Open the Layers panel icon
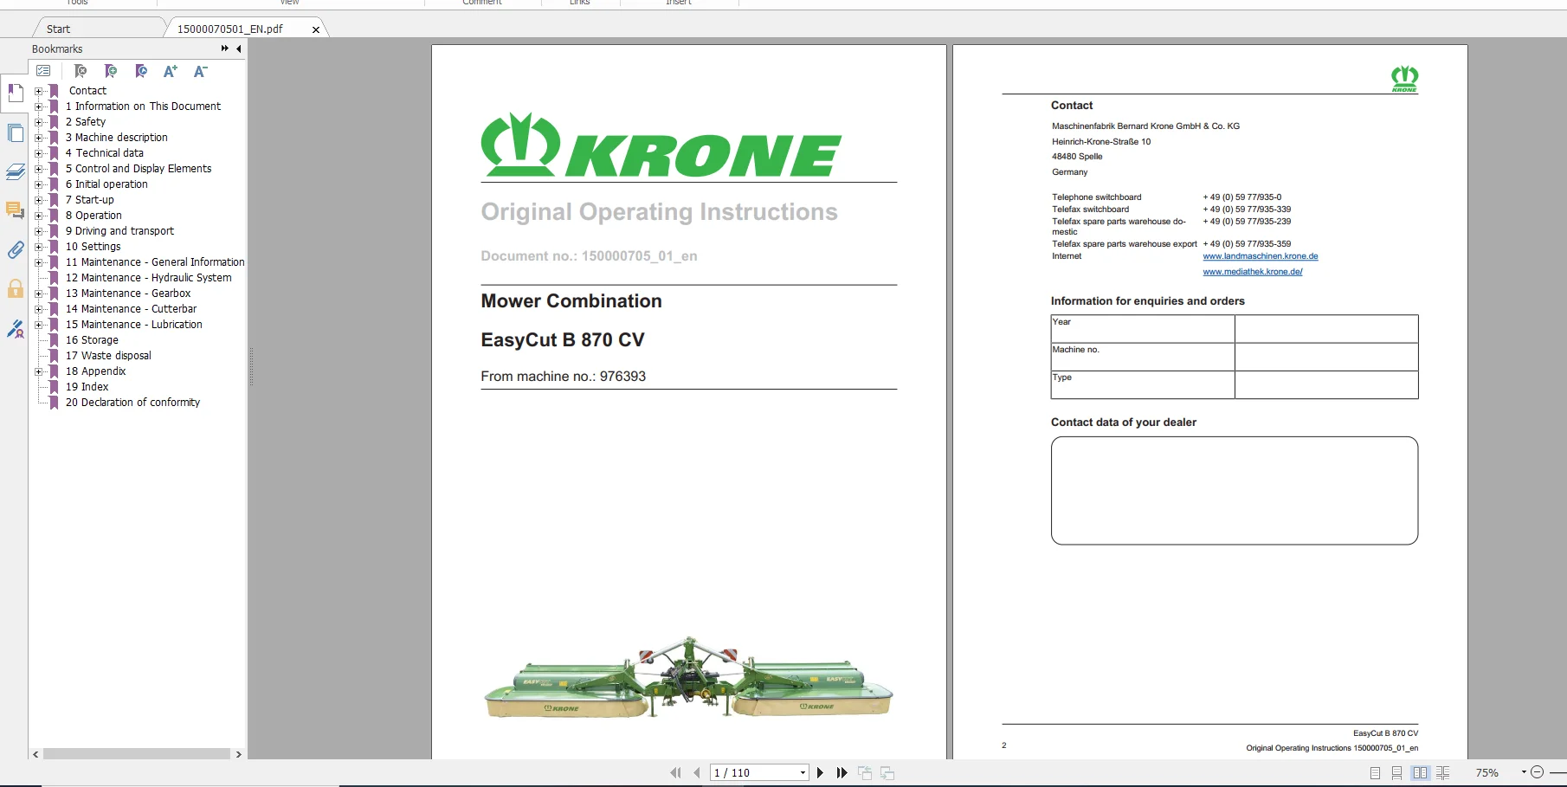Viewport: 1567px width, 787px height. (x=15, y=171)
